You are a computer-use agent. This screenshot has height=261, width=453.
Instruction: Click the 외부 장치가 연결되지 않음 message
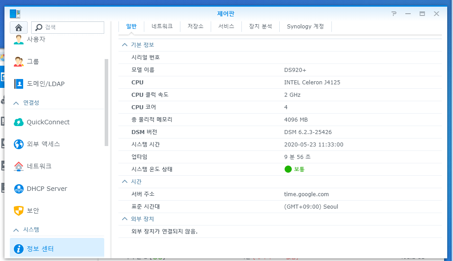click(164, 231)
